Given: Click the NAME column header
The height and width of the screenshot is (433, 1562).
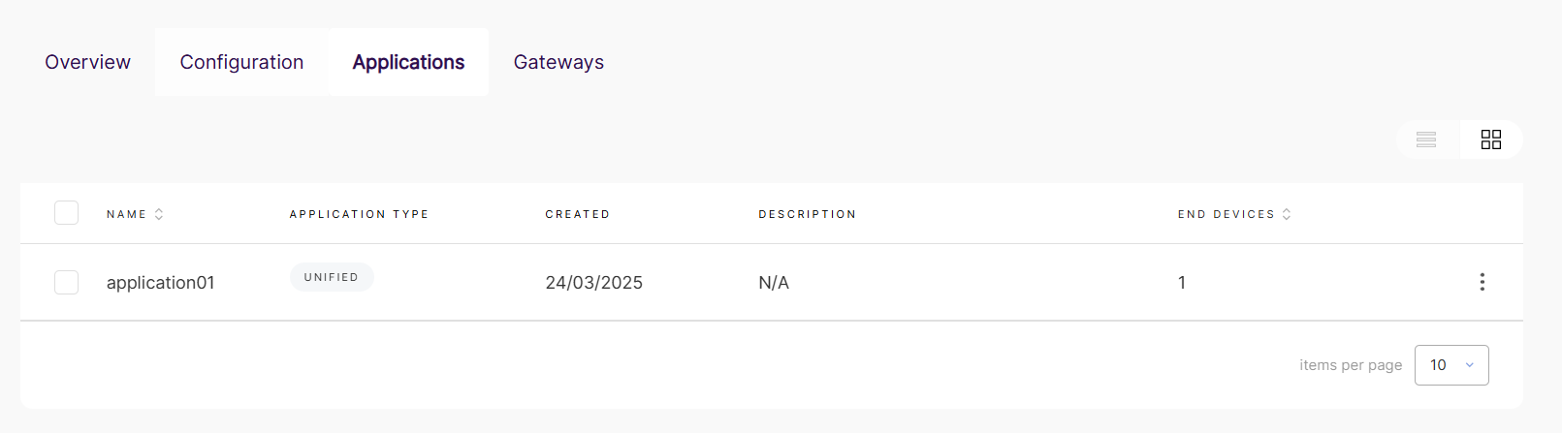Looking at the screenshot, I should coord(126,214).
